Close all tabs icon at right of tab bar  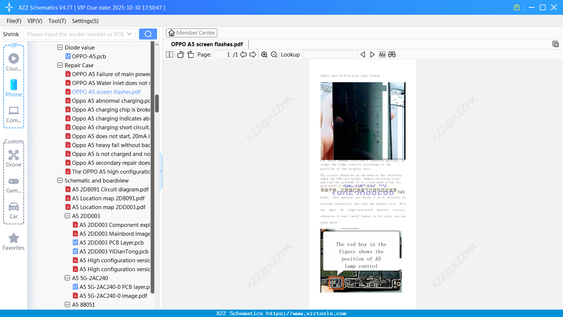[556, 44]
